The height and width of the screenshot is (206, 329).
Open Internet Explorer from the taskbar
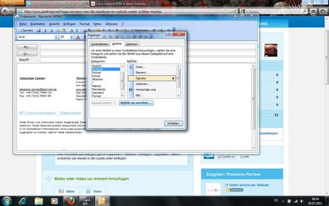[x=23, y=201]
